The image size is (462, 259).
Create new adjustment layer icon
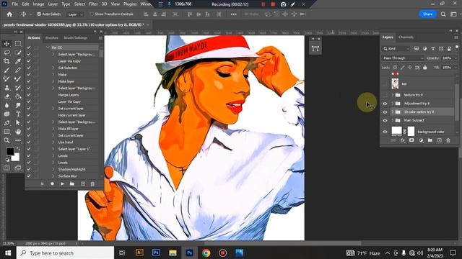421,140
